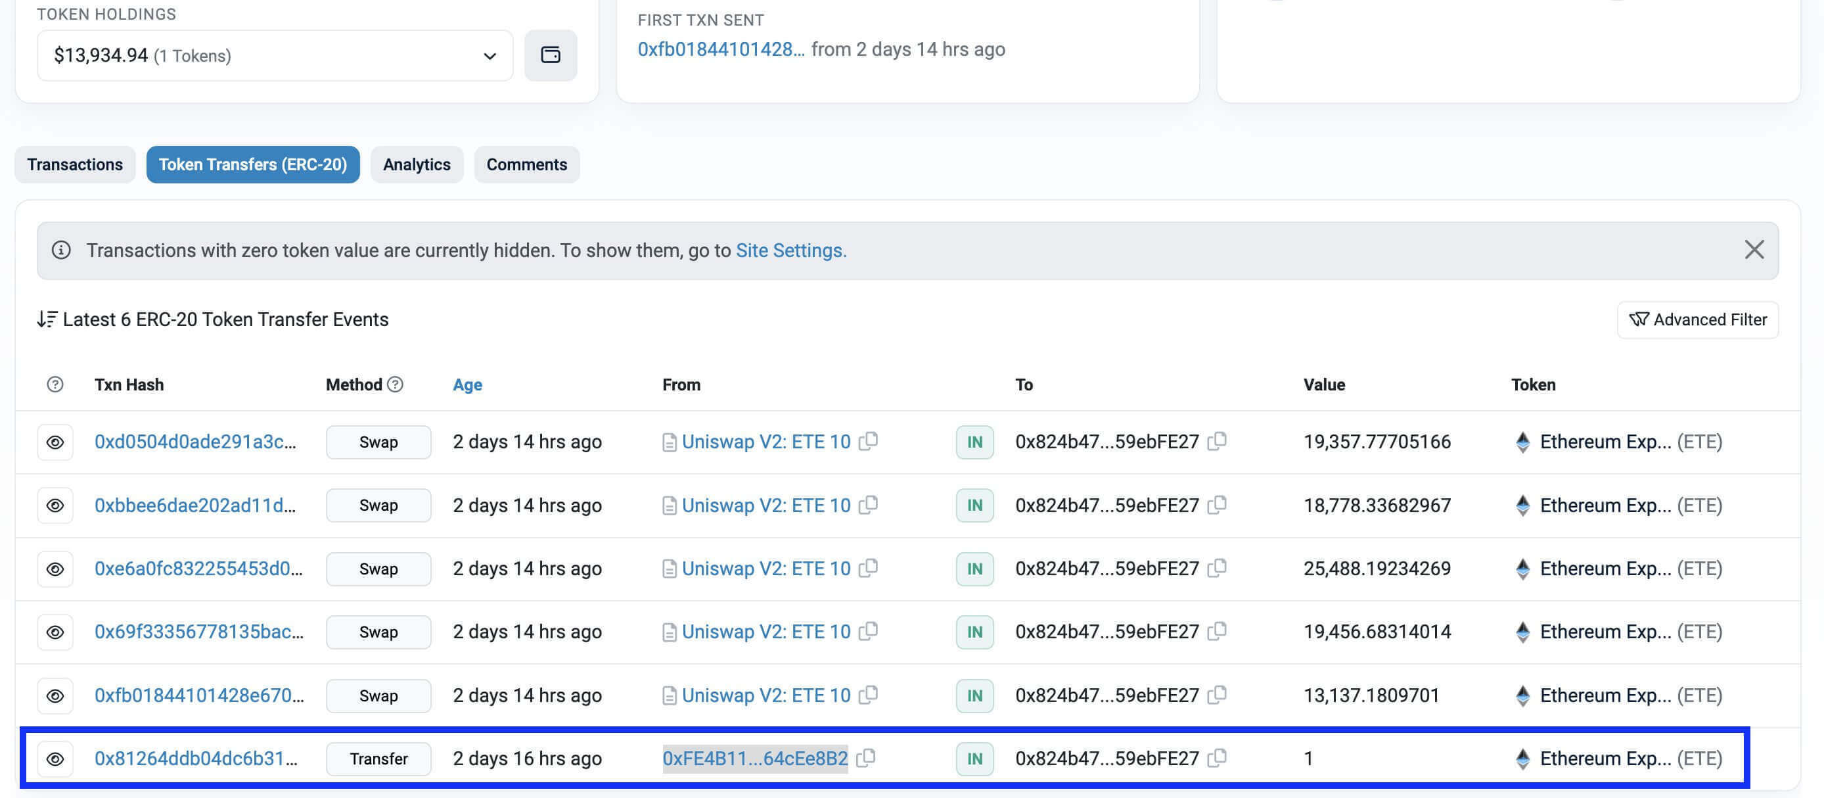Preview transaction 0xbbee6dae202ad11d via eye icon
The width and height of the screenshot is (1824, 798).
point(55,505)
